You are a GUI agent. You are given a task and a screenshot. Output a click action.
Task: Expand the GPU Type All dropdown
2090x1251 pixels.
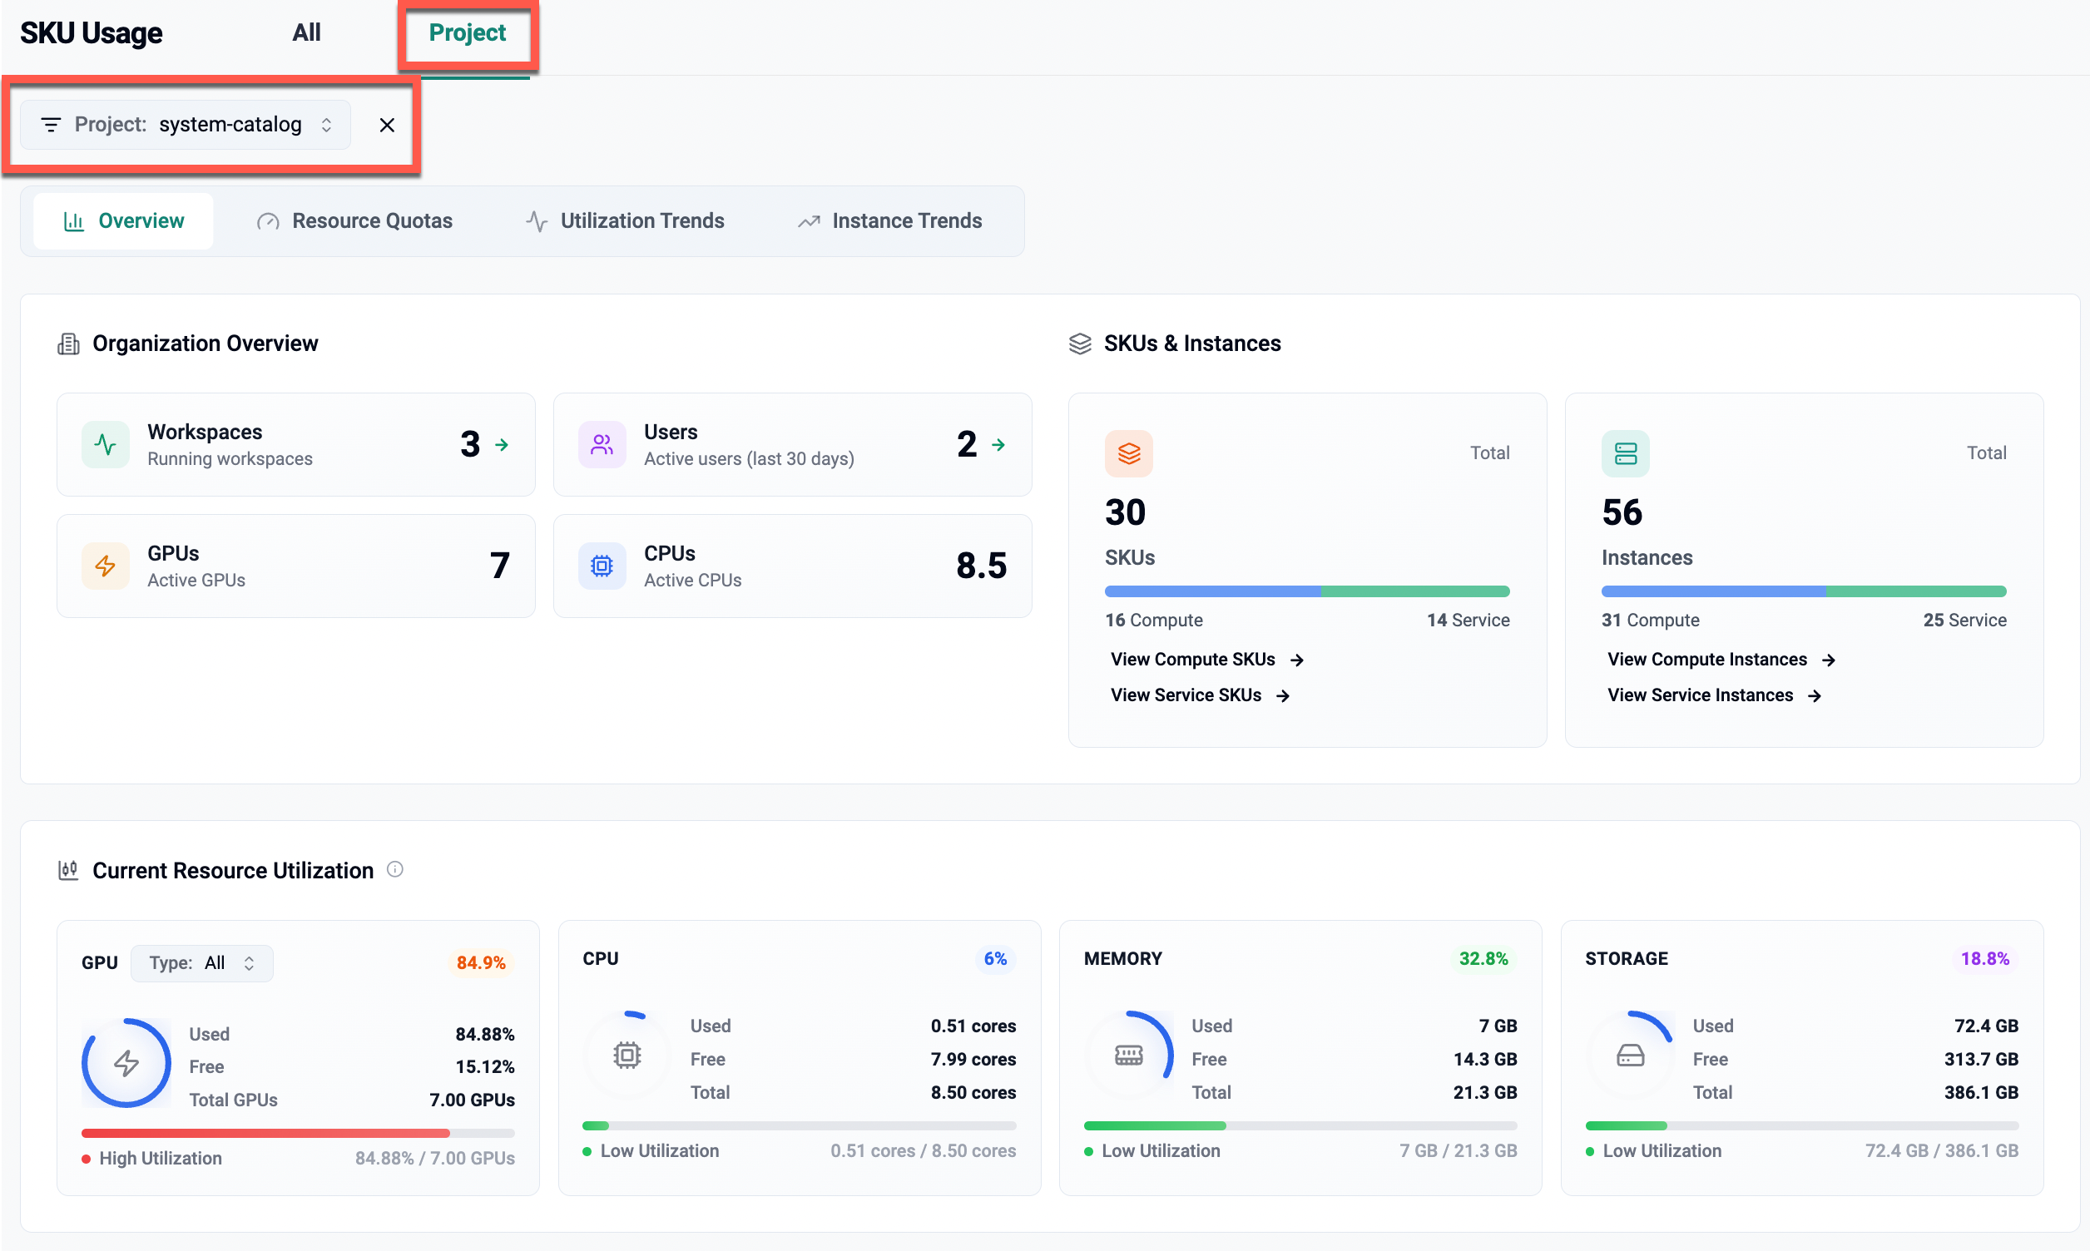coord(202,962)
